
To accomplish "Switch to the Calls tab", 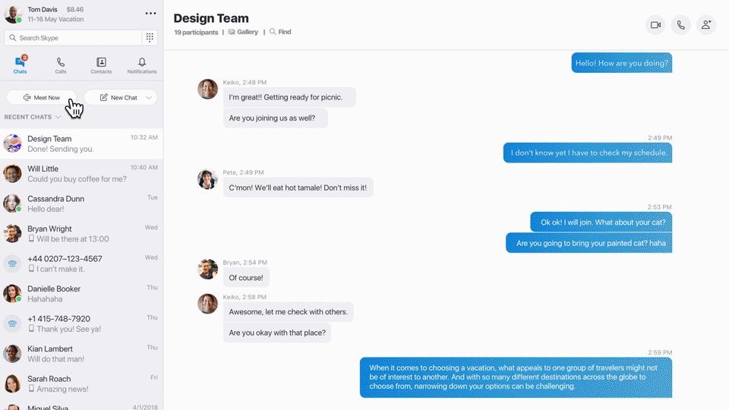I will (x=61, y=65).
